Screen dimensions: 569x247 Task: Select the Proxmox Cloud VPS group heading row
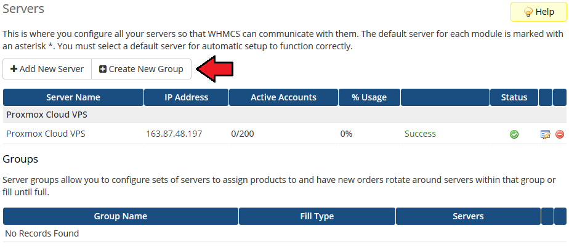click(284, 115)
